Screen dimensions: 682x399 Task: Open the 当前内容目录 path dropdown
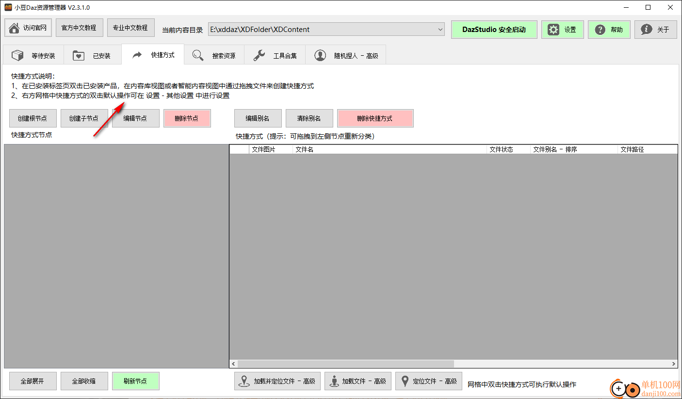click(440, 29)
